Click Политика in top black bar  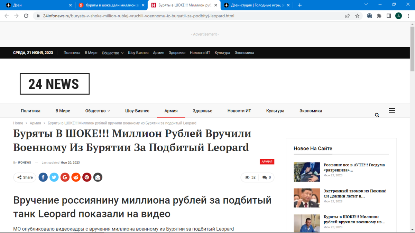pyautogui.click(x=72, y=53)
